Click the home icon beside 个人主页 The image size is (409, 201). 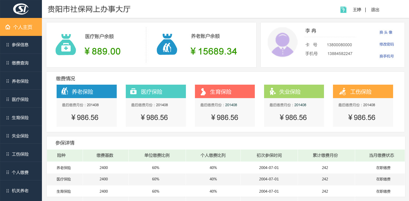point(8,27)
